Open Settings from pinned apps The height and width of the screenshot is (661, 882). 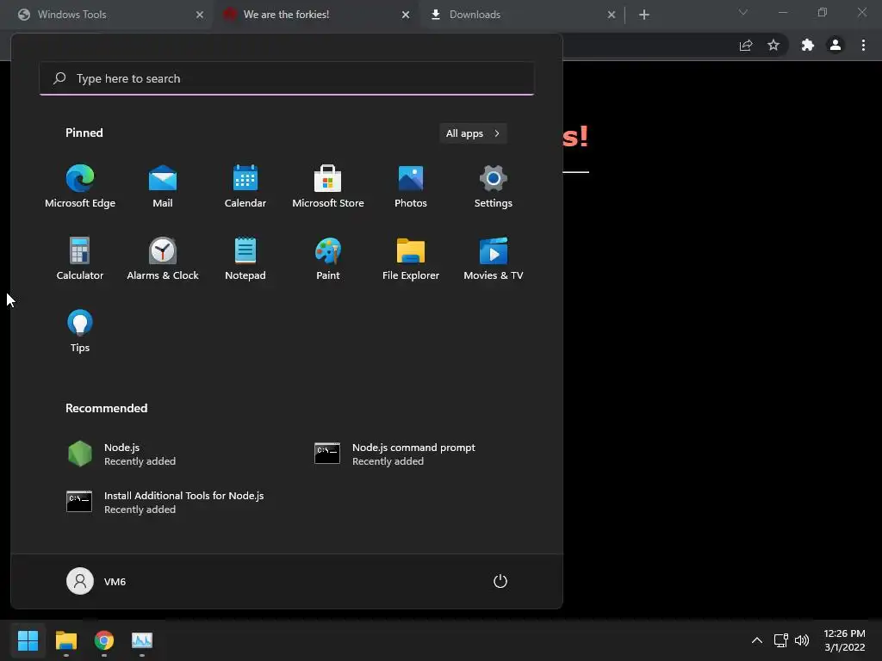tap(494, 187)
